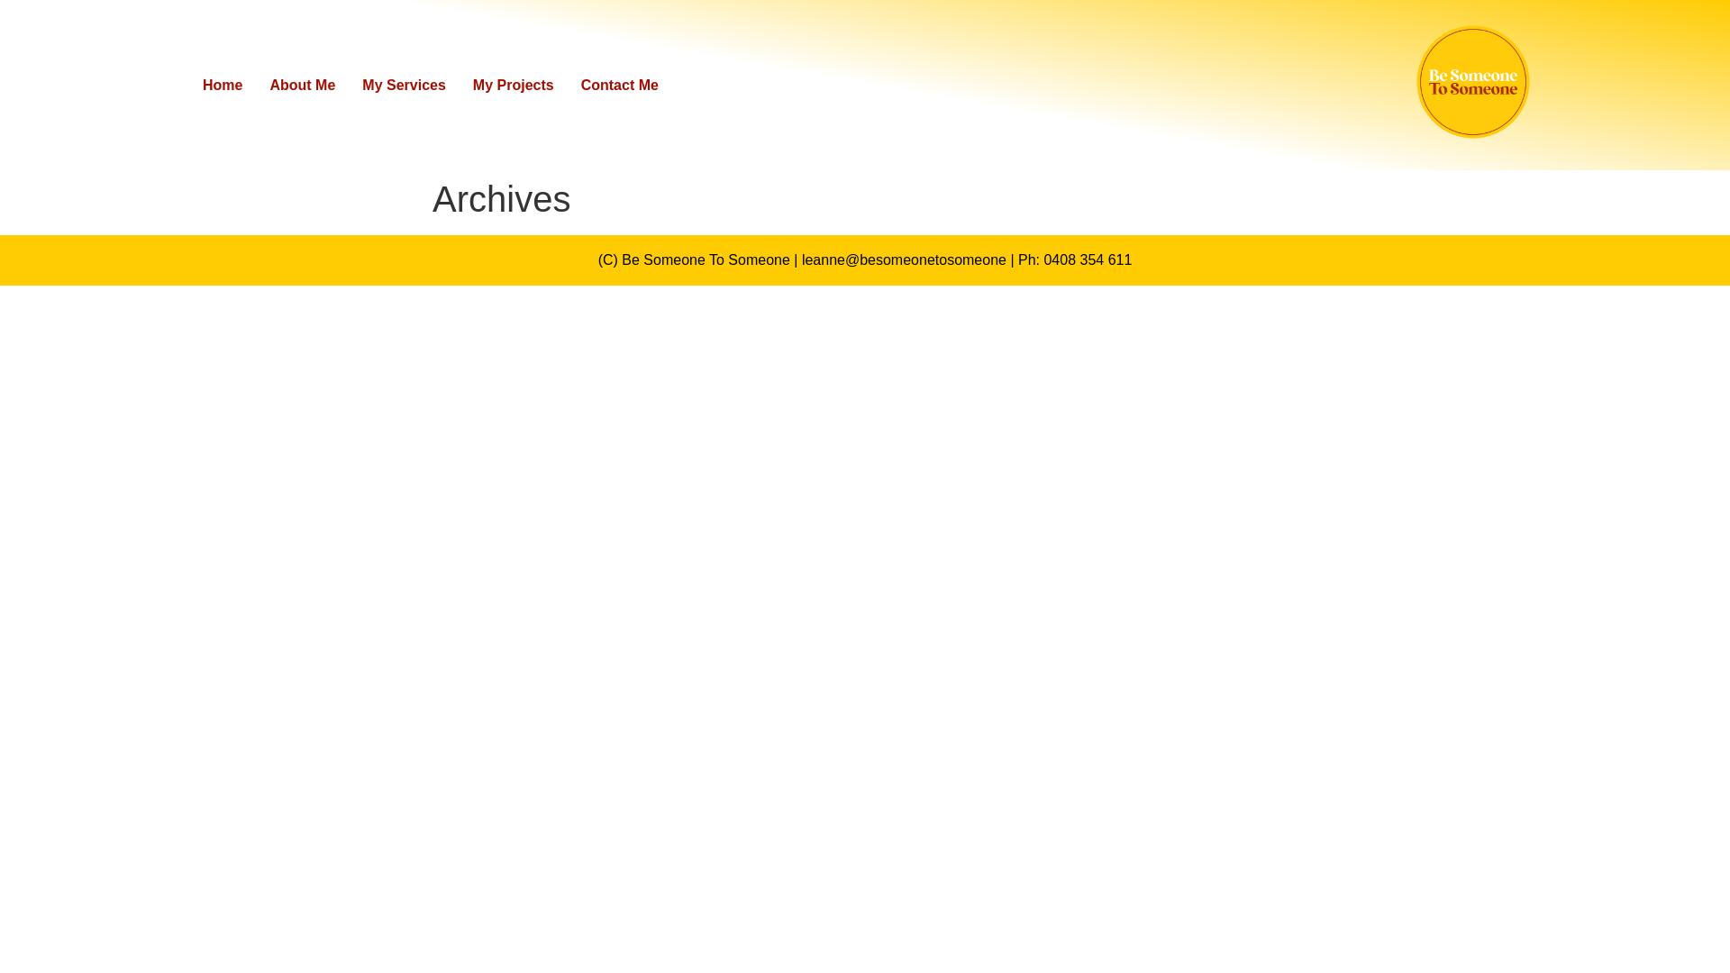Select My Projects in the navigation bar

[513, 86]
